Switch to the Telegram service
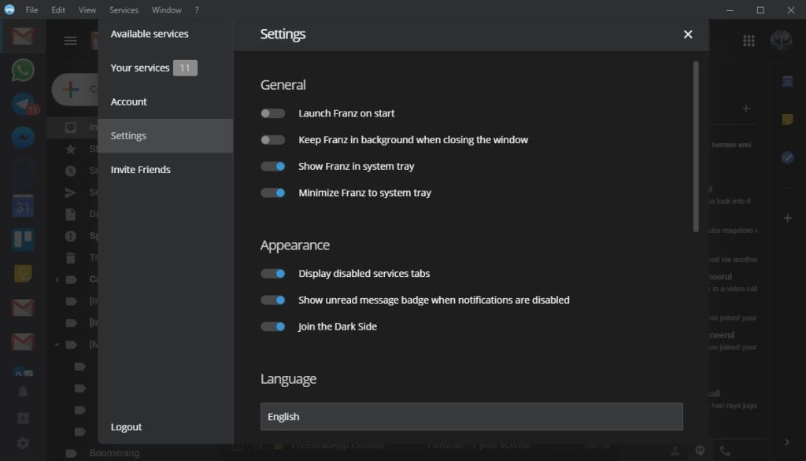This screenshot has width=806, height=461. click(23, 105)
